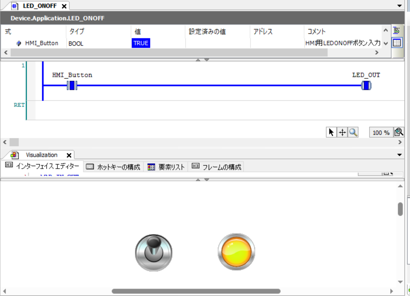410x296 pixels.
Task: Open the Visualization pane tab list dropdown
Action: (399, 155)
